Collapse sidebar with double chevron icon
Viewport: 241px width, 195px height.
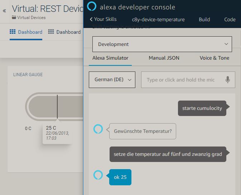pyautogui.click(x=4, y=11)
